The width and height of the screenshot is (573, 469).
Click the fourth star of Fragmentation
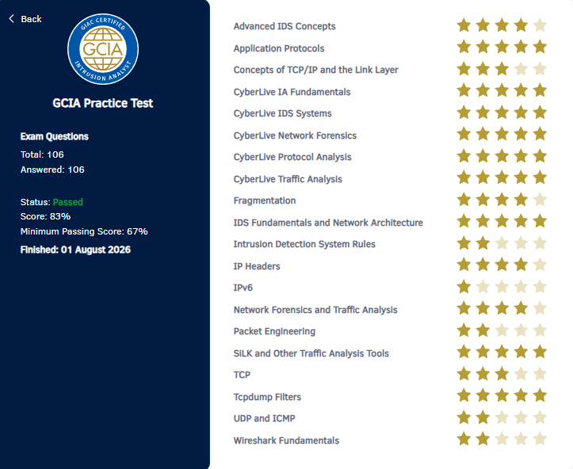tap(521, 200)
